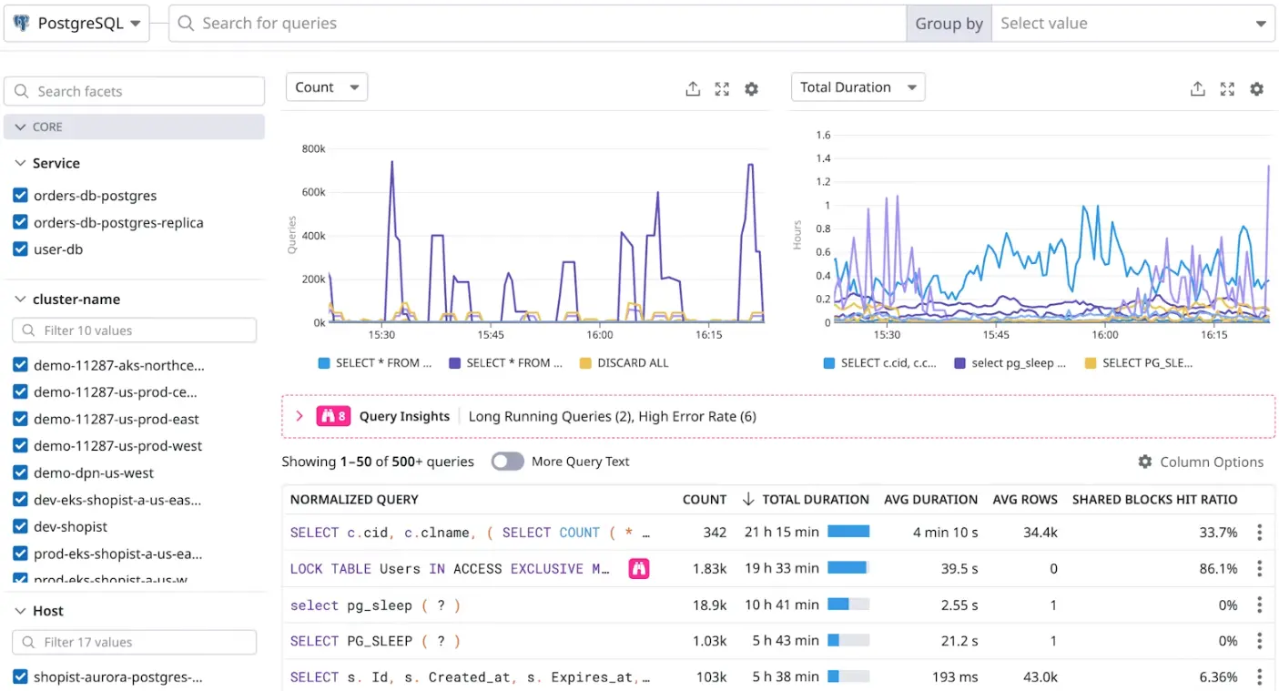Sort queries by AVG DURATION column

(930, 499)
